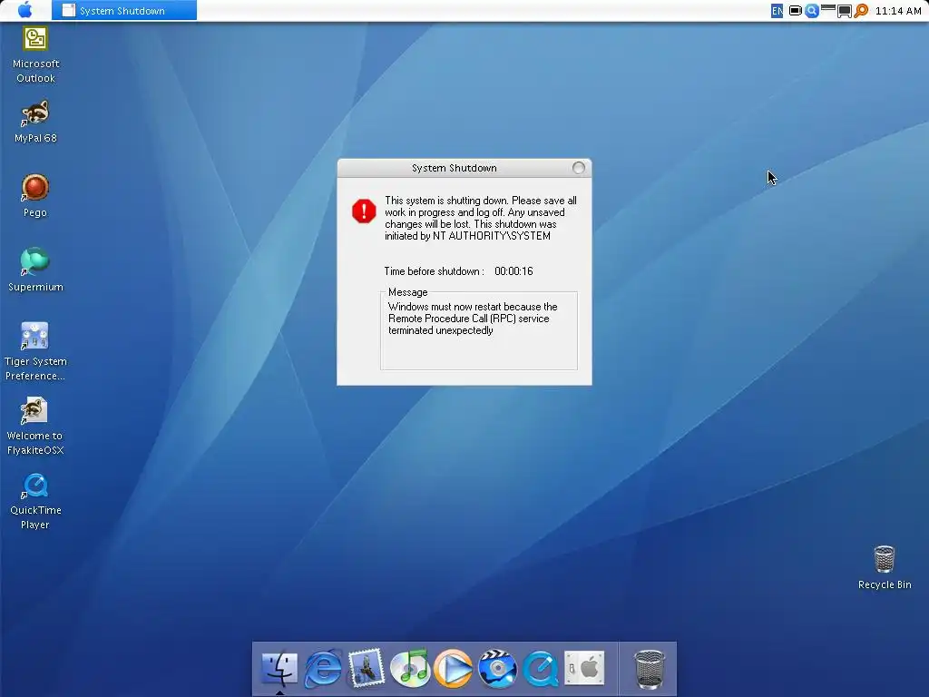This screenshot has height=697, width=929.
Task: Select the MyPal 68 desktop icon
Action: (35, 123)
